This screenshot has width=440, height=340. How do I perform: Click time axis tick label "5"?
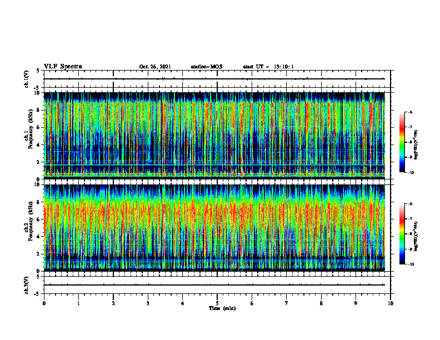coord(217,303)
